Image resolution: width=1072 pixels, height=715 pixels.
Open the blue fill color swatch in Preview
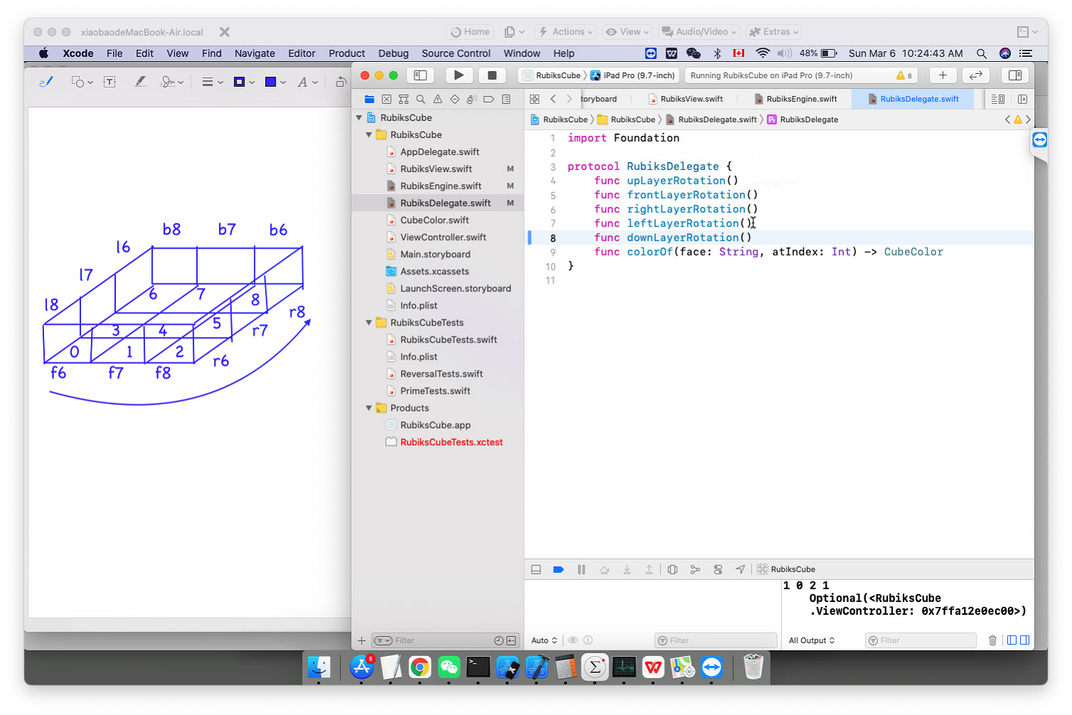275,82
